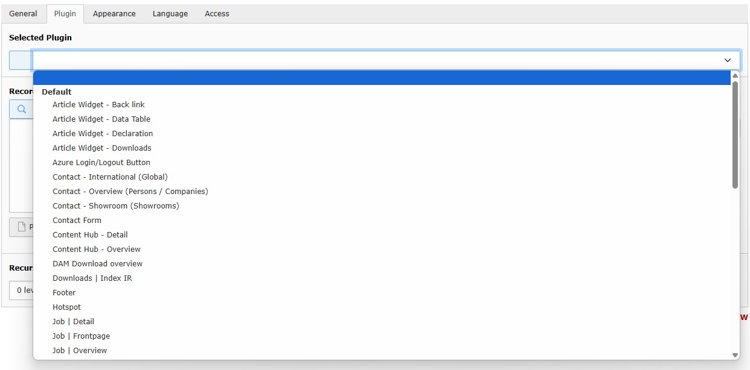The image size is (750, 370).
Task: Click the dropdown list scroll up arrow
Action: click(735, 76)
